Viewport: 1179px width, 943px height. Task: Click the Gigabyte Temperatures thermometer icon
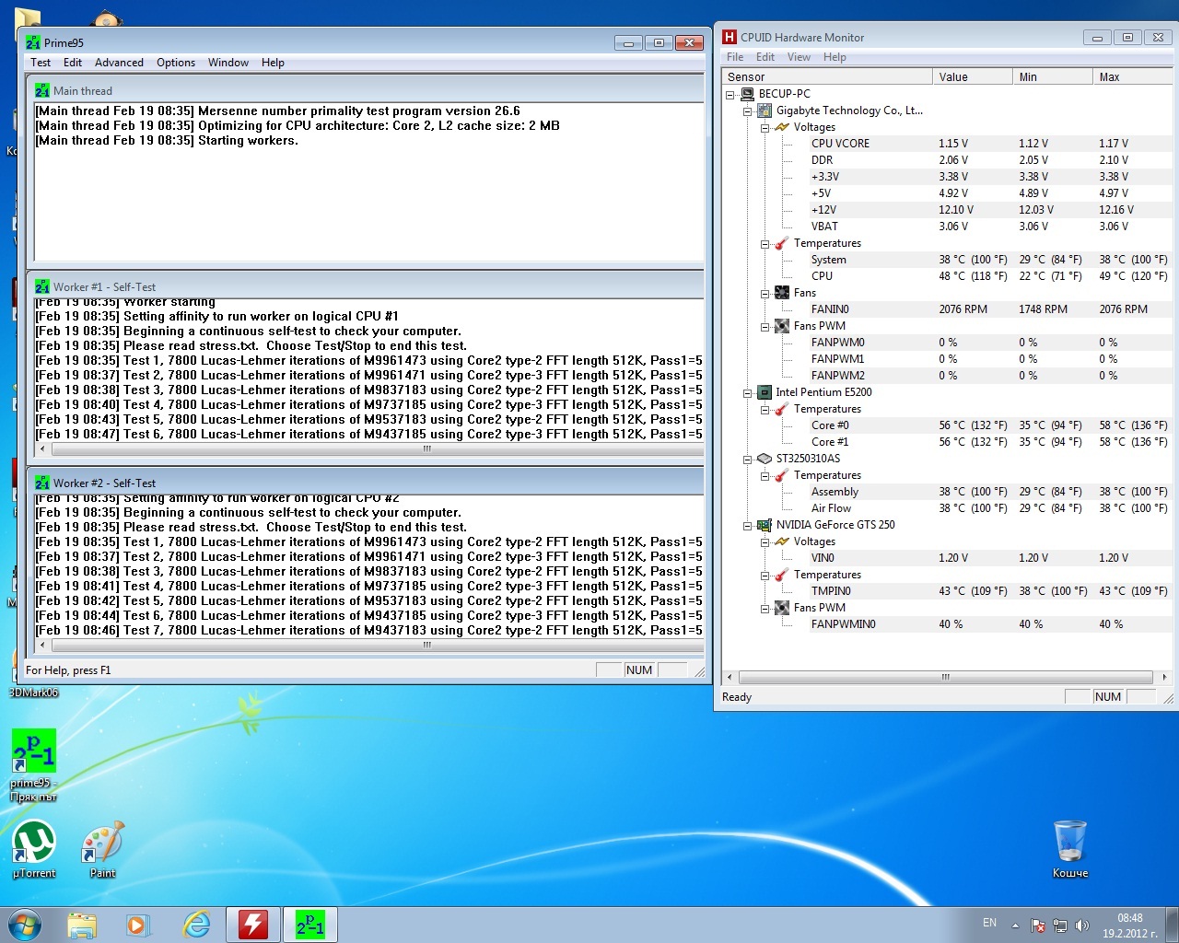(x=782, y=243)
